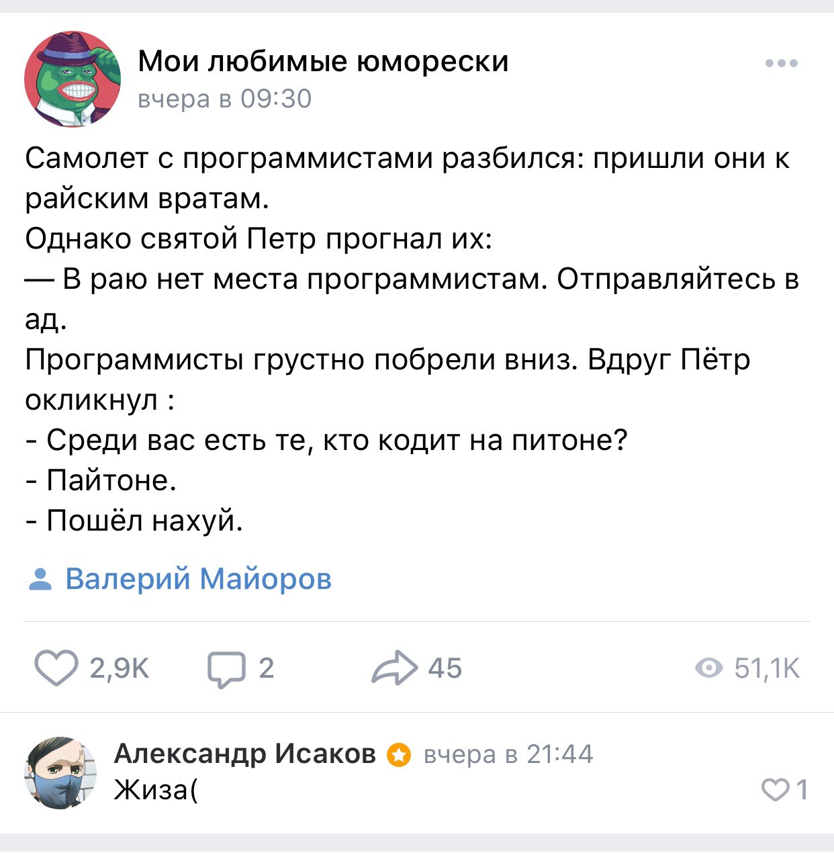
Task: Click the 2,9K likes counter
Action: point(119,668)
